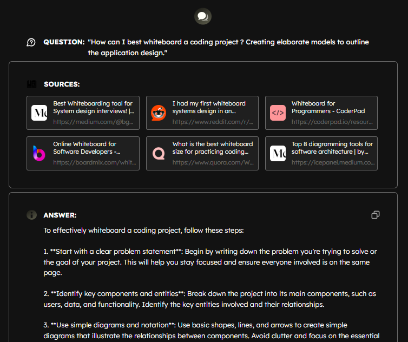This screenshot has width=408, height=342.
Task: Click the ANSWER: heading
Action: point(60,215)
